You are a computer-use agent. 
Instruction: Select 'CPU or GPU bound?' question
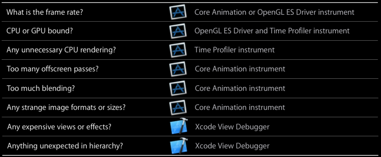pyautogui.click(x=40, y=31)
